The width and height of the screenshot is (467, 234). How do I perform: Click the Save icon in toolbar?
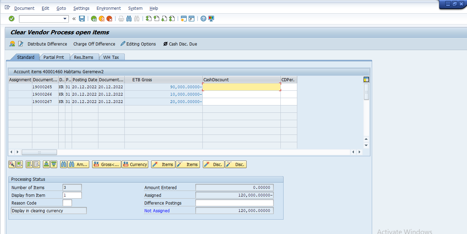[x=82, y=19]
